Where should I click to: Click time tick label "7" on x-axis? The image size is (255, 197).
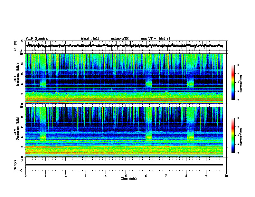(166, 176)
